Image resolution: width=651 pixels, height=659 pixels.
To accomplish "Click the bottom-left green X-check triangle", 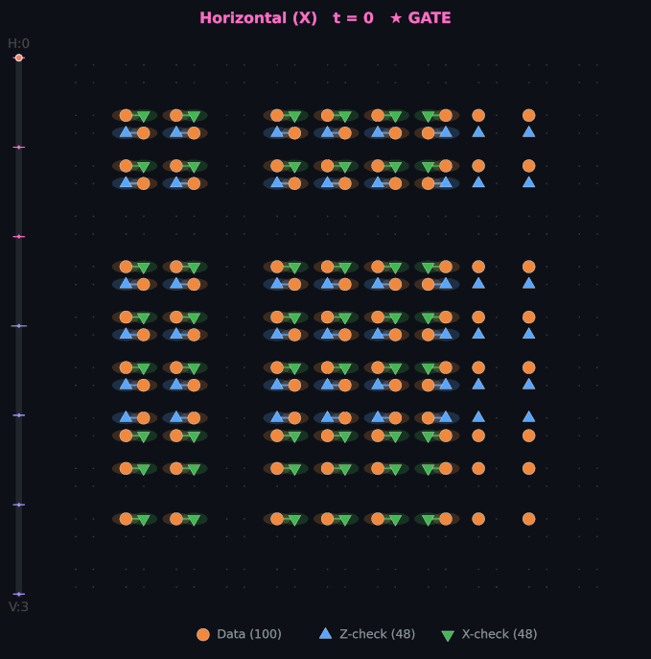I will pyautogui.click(x=143, y=520).
